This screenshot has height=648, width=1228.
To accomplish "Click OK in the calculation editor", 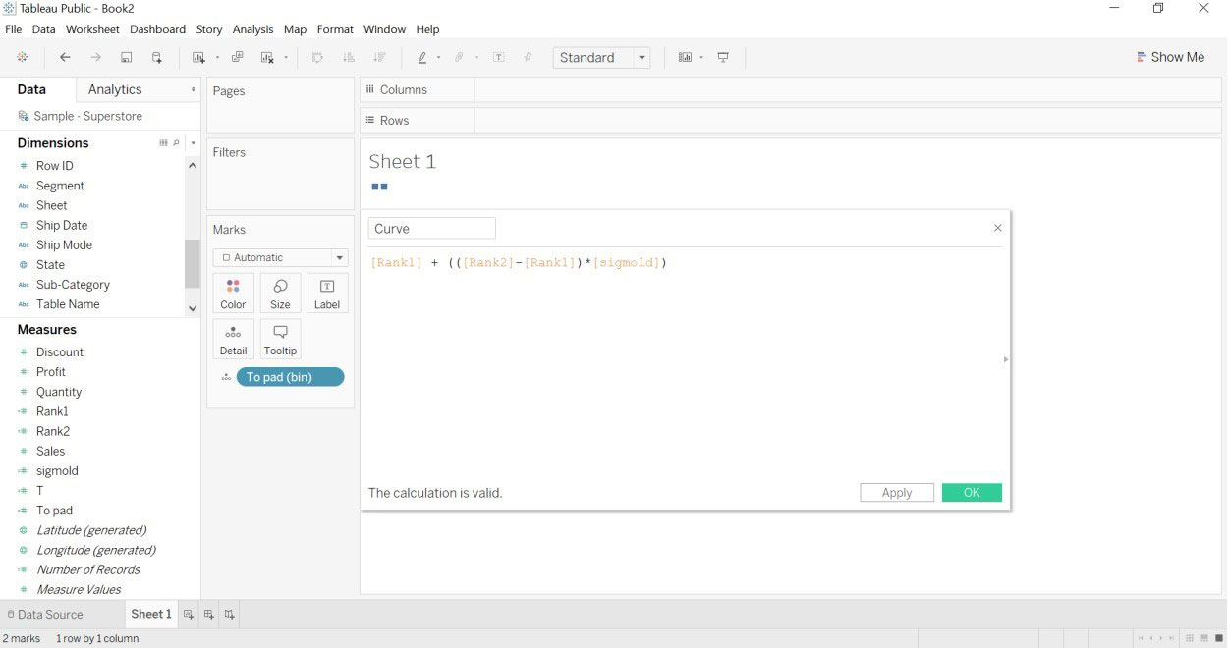I will pyautogui.click(x=972, y=493).
